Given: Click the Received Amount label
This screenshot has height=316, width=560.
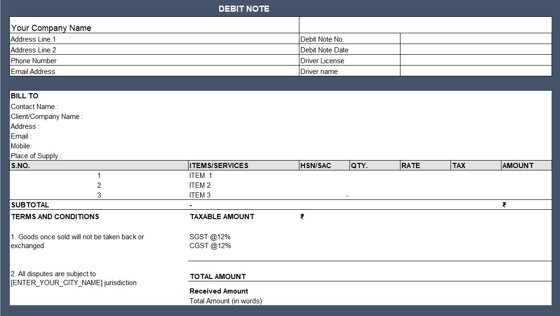Looking at the screenshot, I should 218,291.
